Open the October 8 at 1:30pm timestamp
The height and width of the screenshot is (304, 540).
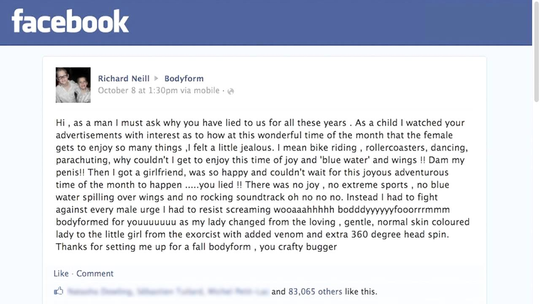(x=138, y=90)
